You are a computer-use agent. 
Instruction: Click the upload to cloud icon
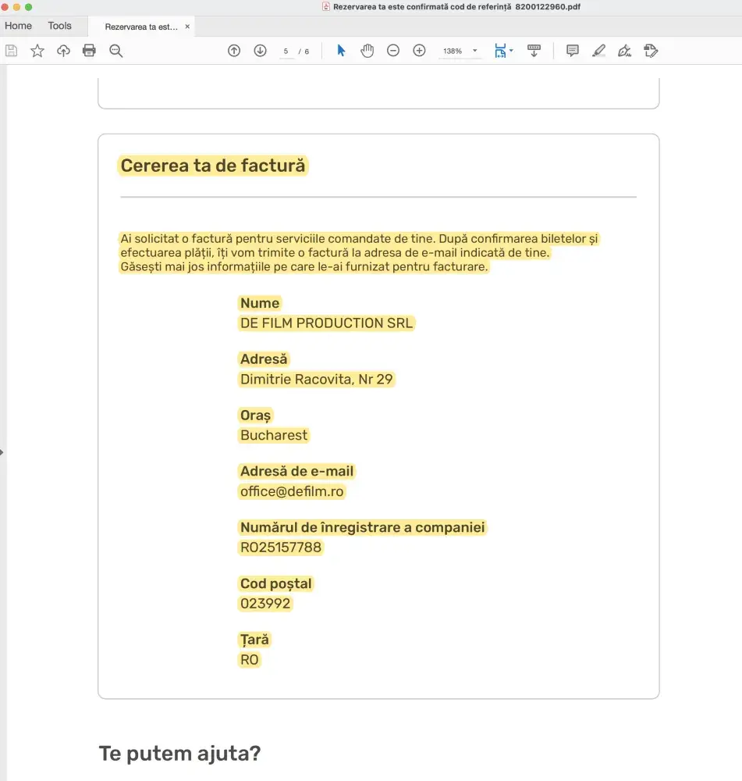point(63,51)
